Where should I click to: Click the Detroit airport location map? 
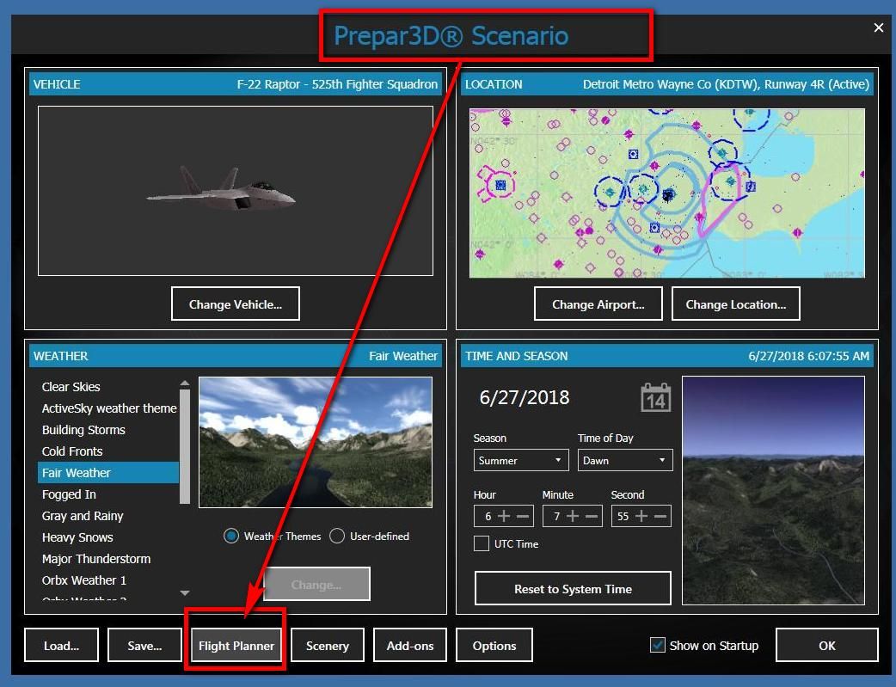[667, 193]
